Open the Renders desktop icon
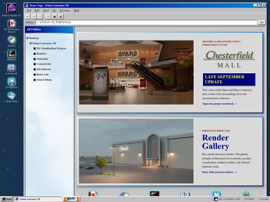Image resolution: width=270 pixels, height=202 pixels. pos(11,41)
